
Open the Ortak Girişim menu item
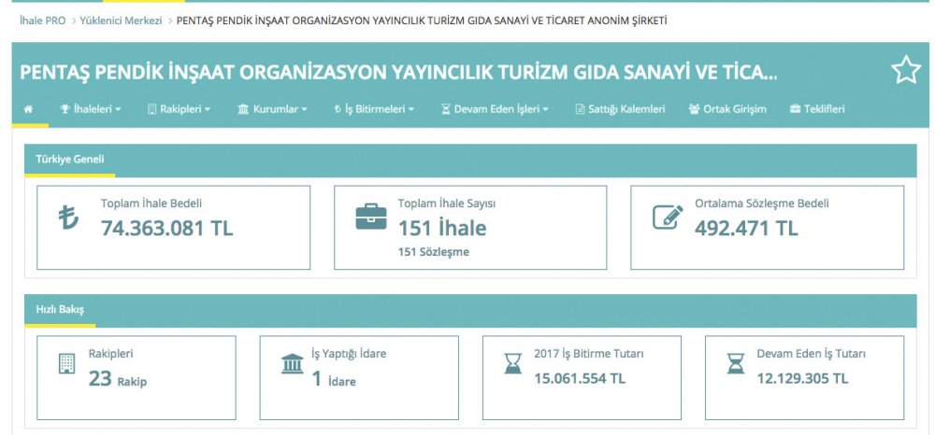tap(727, 109)
